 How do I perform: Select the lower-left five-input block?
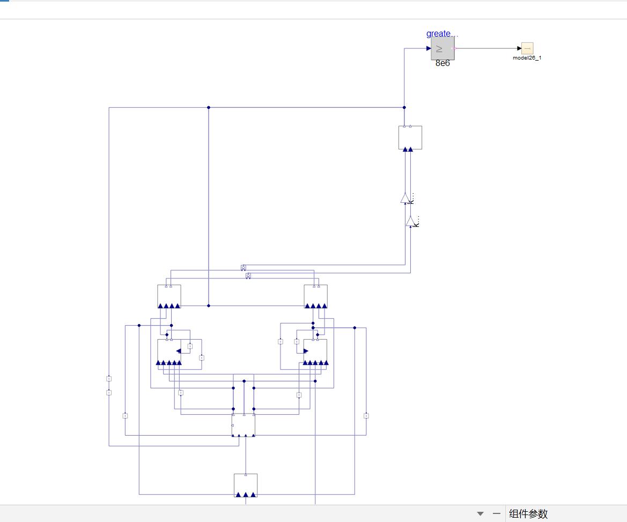[169, 352]
